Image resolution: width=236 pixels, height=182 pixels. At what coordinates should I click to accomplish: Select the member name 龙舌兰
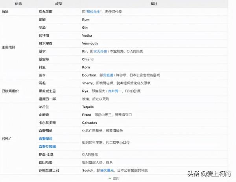44,107
